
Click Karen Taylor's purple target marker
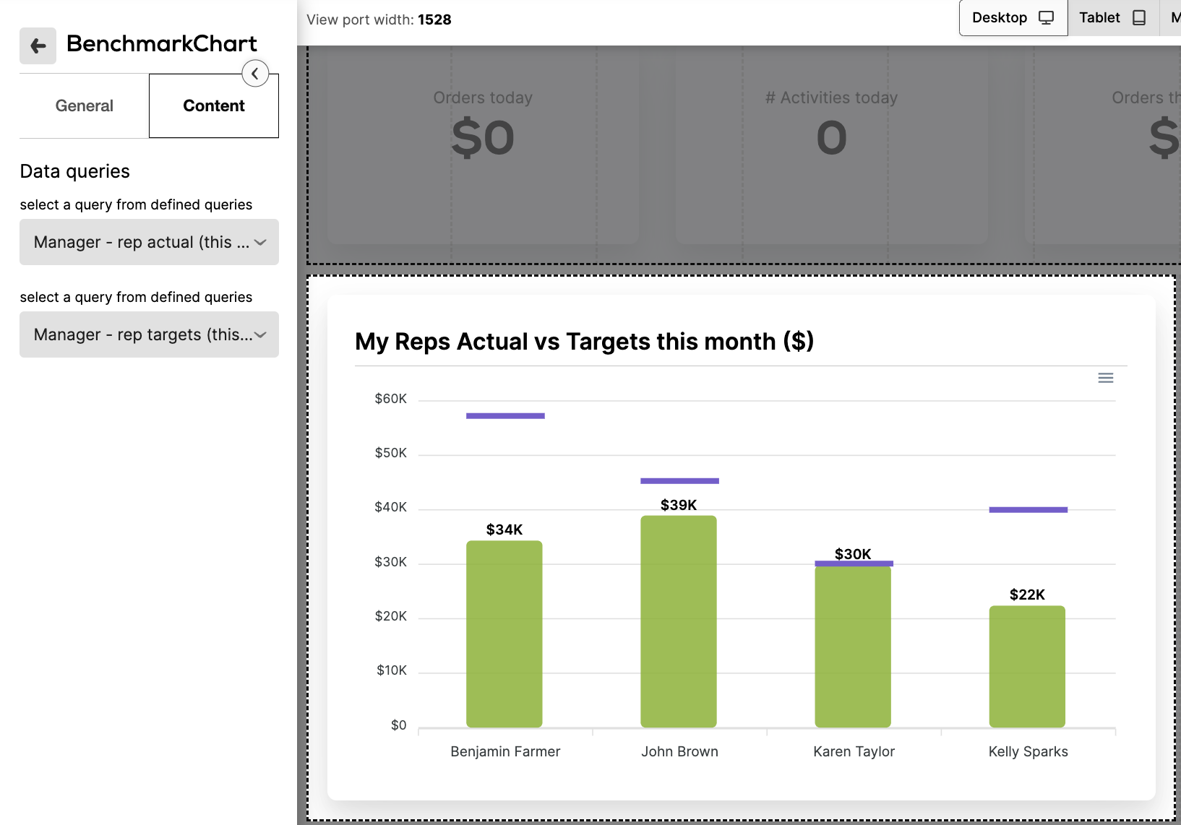point(854,563)
